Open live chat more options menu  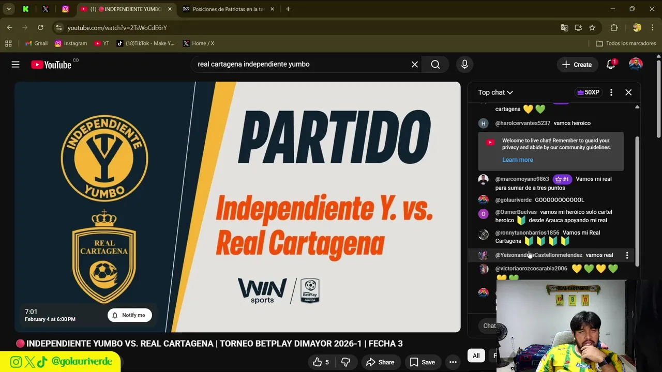tap(611, 92)
